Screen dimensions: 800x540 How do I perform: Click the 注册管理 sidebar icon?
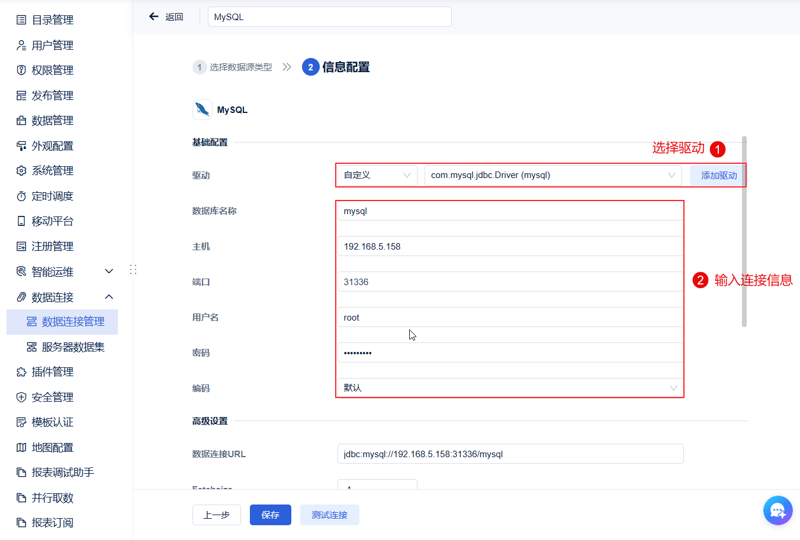pos(21,246)
